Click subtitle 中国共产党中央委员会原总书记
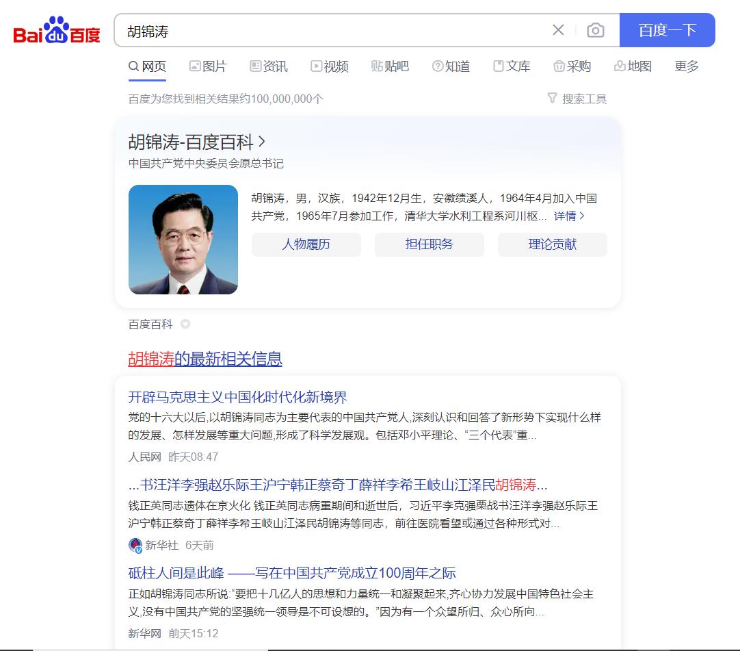This screenshot has height=651, width=740. click(x=206, y=164)
